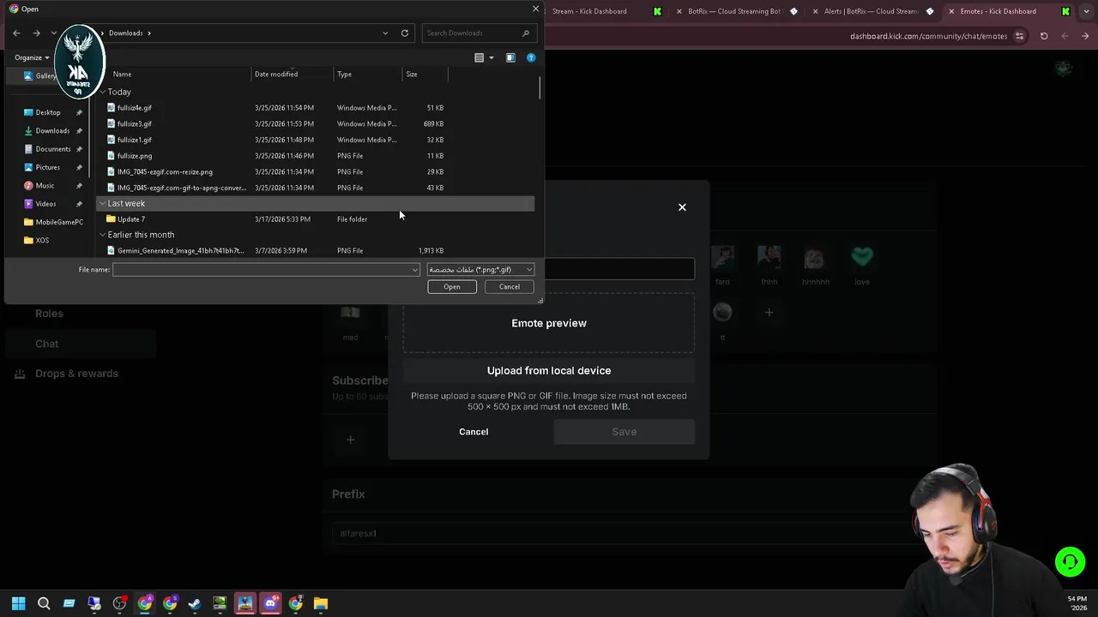Click Save in the emote modal
Viewport: 1098px width, 617px height.
click(x=624, y=432)
